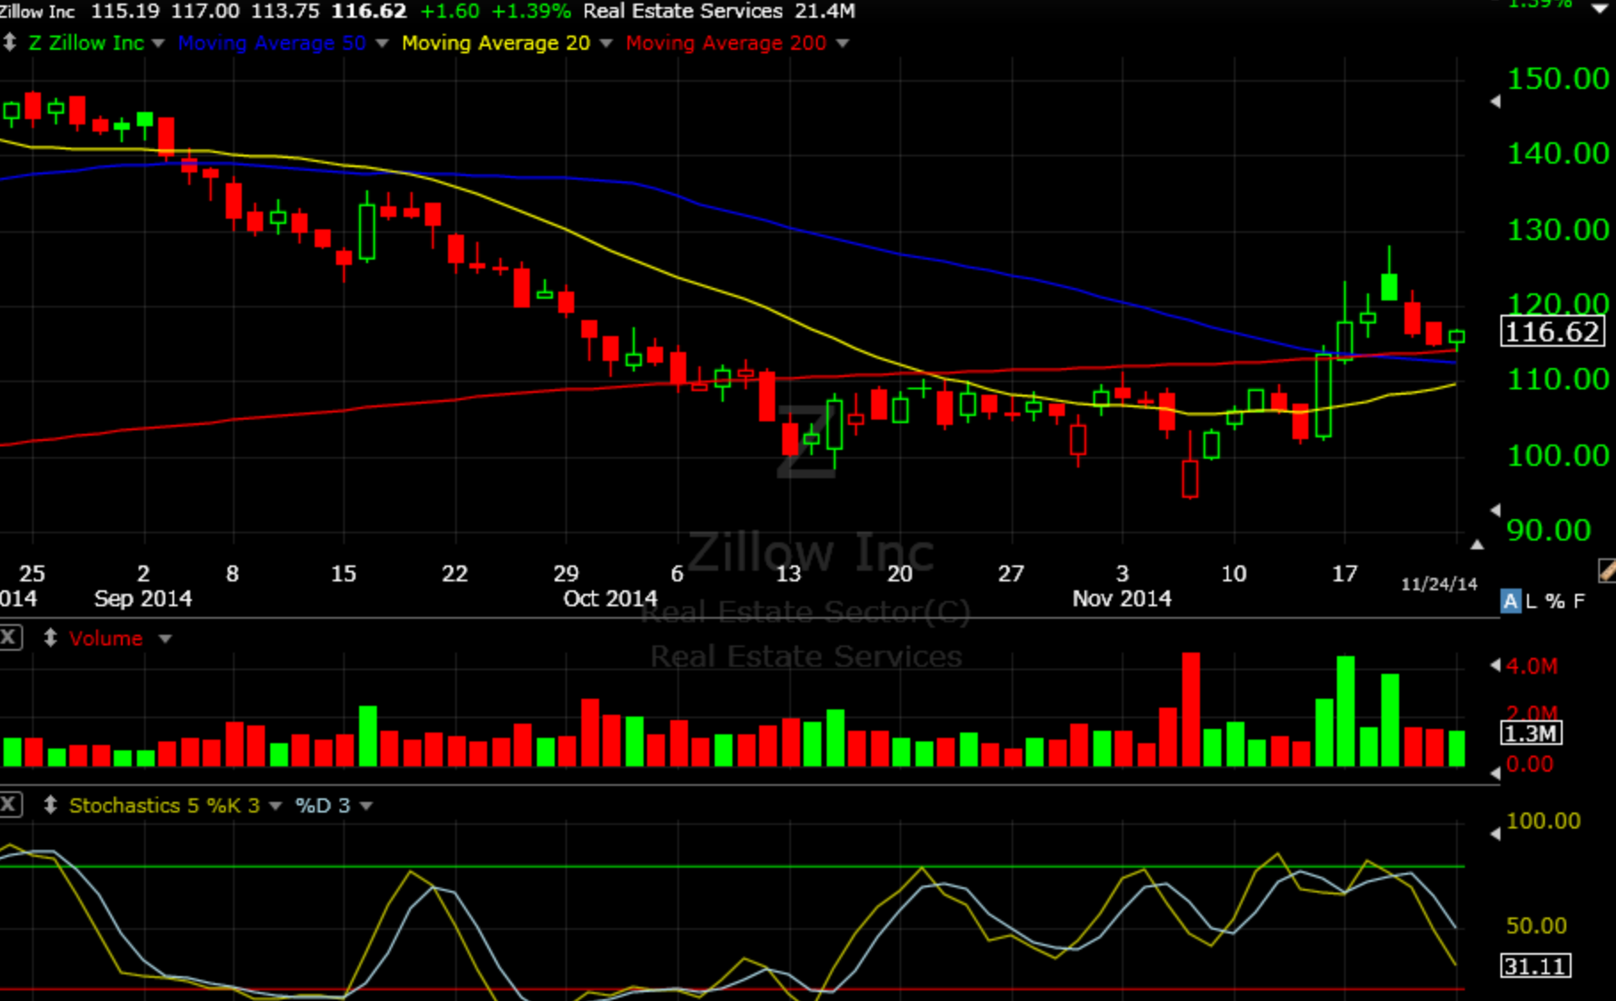
Task: Click the Stochastics panel move arrows icon
Action: tap(51, 805)
